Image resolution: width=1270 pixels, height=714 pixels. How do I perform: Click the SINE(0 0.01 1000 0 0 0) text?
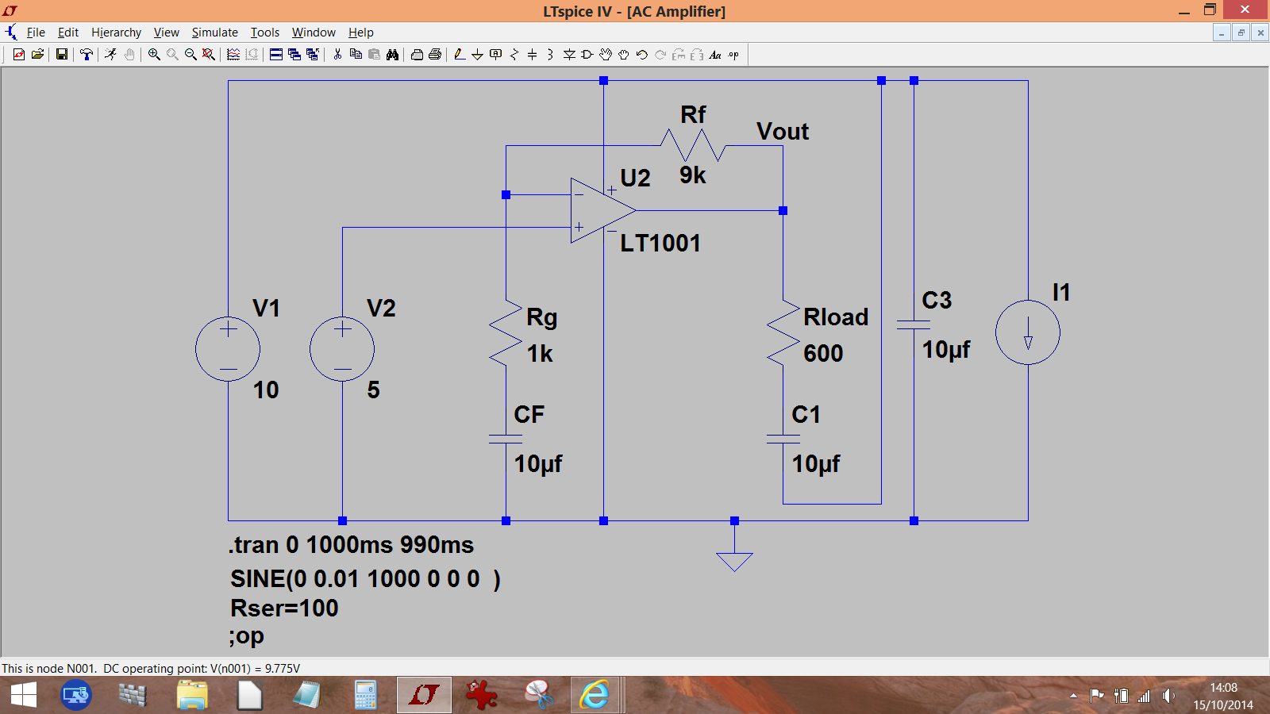click(x=365, y=579)
